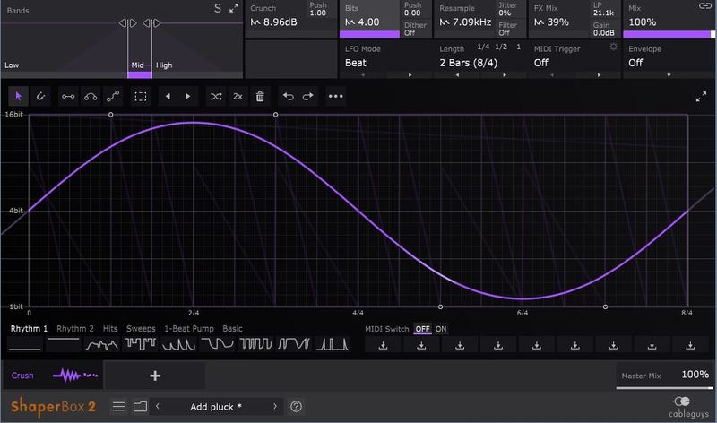717x423 pixels.
Task: Select the pointer selection tool
Action: [x=19, y=95]
